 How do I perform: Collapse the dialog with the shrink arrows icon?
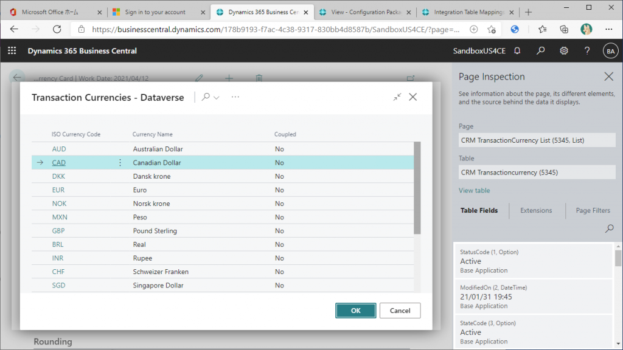point(397,97)
